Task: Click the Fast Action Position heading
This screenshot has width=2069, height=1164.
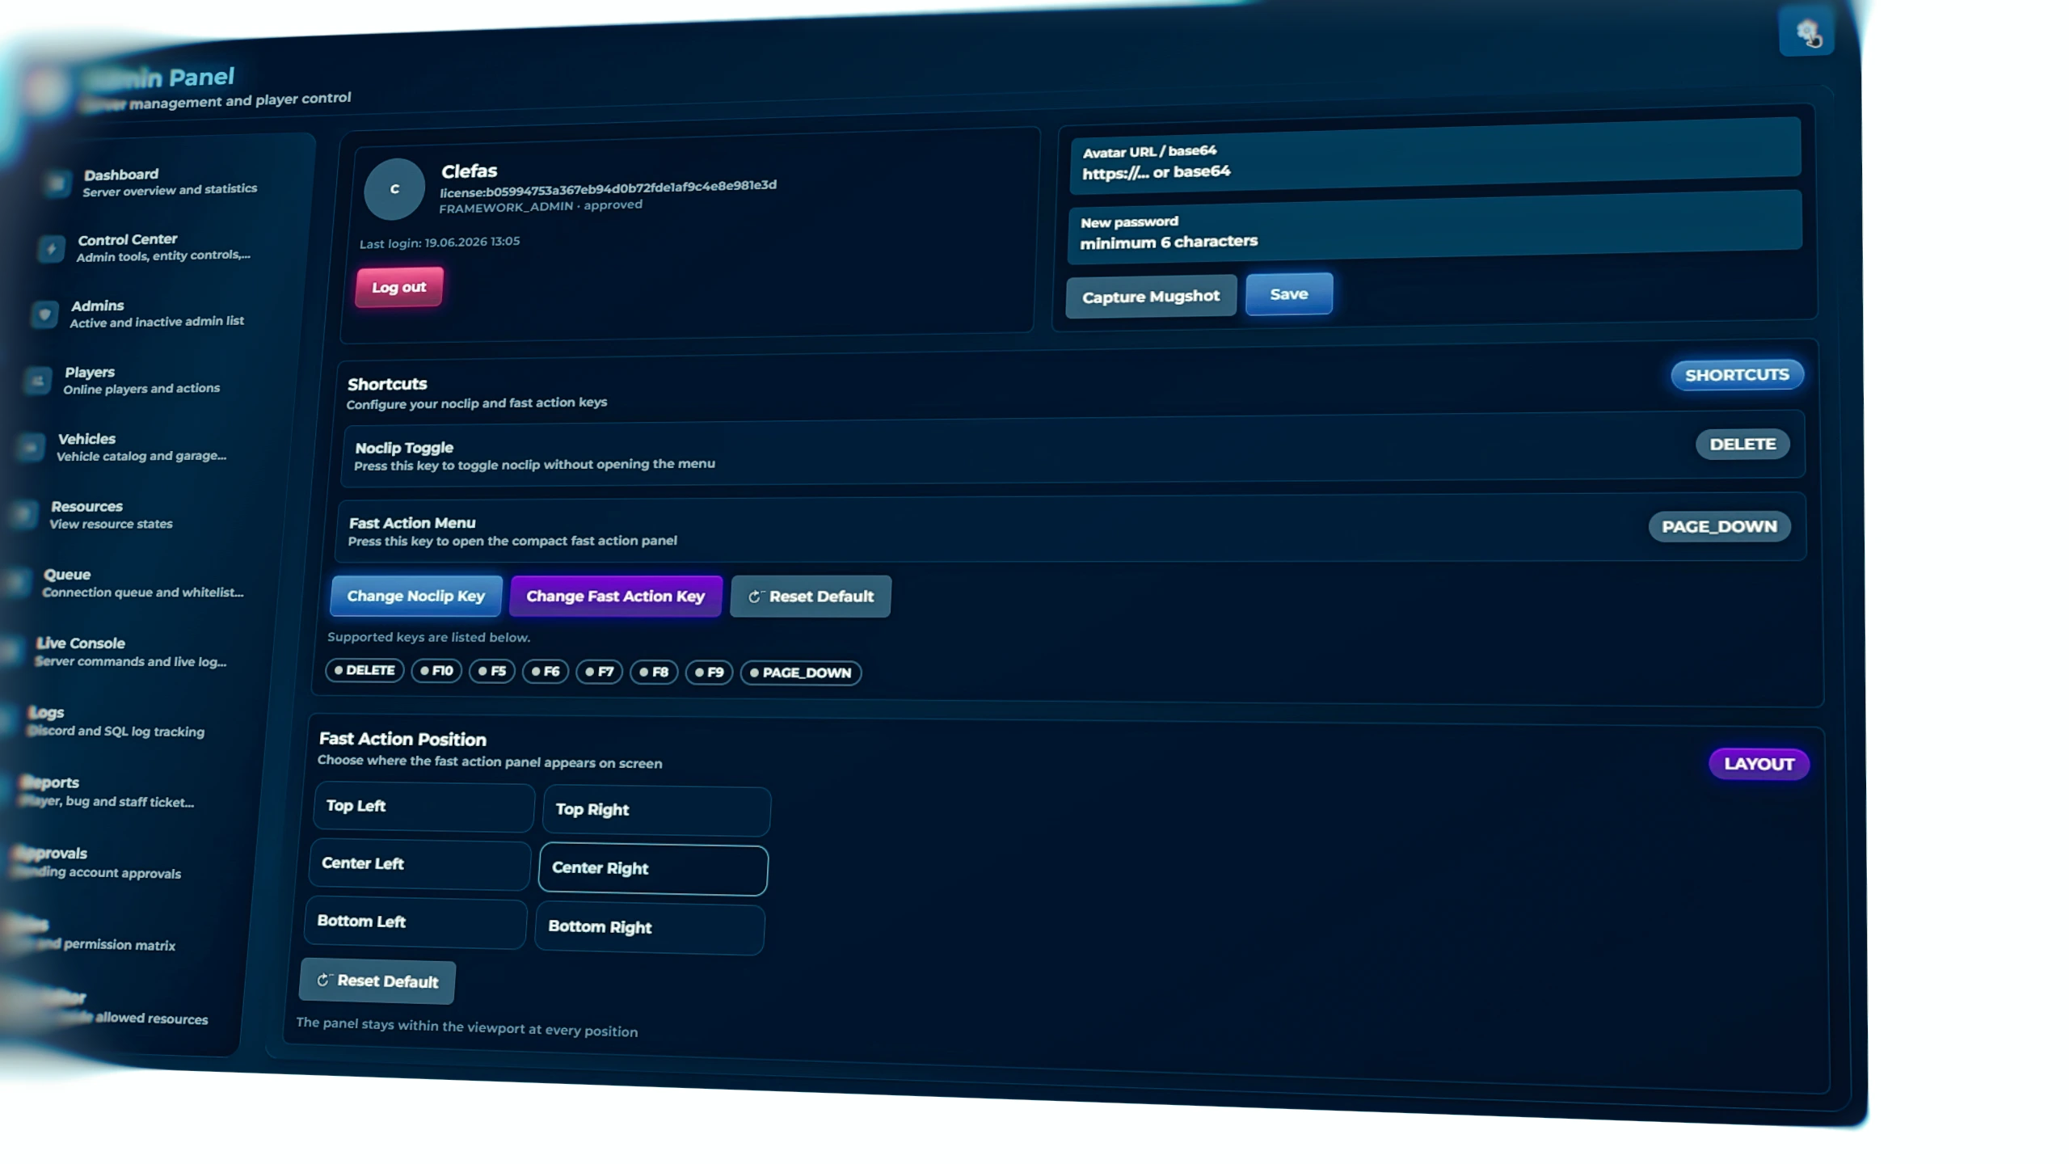Action: [402, 739]
